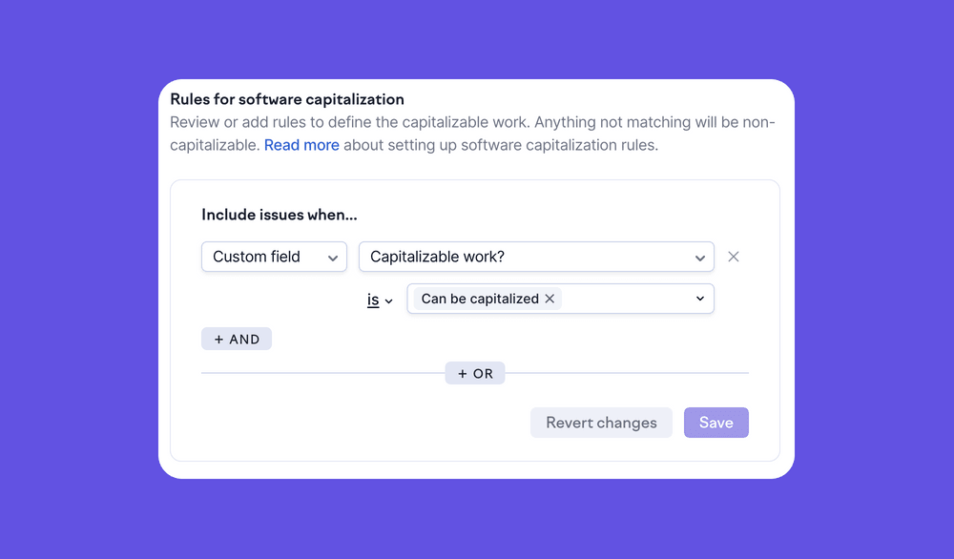
Task: Click the chevron on the Capitalizable work? field
Action: click(700, 257)
